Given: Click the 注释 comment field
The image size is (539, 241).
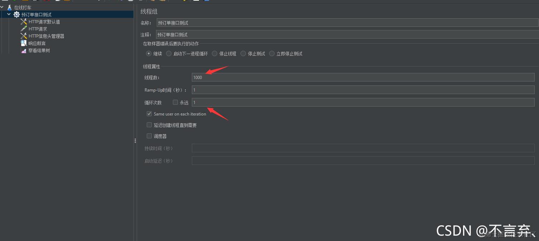Looking at the screenshot, I should click(x=348, y=35).
